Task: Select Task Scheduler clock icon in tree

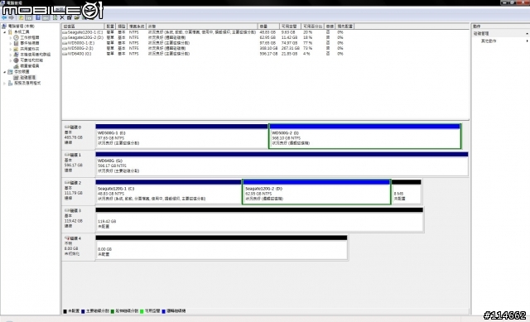Action: pyautogui.click(x=16, y=37)
